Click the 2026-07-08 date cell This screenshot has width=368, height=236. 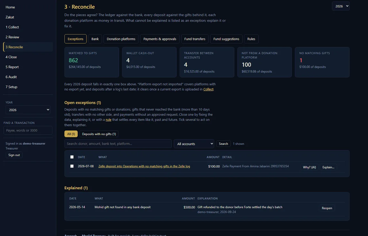click(x=86, y=166)
